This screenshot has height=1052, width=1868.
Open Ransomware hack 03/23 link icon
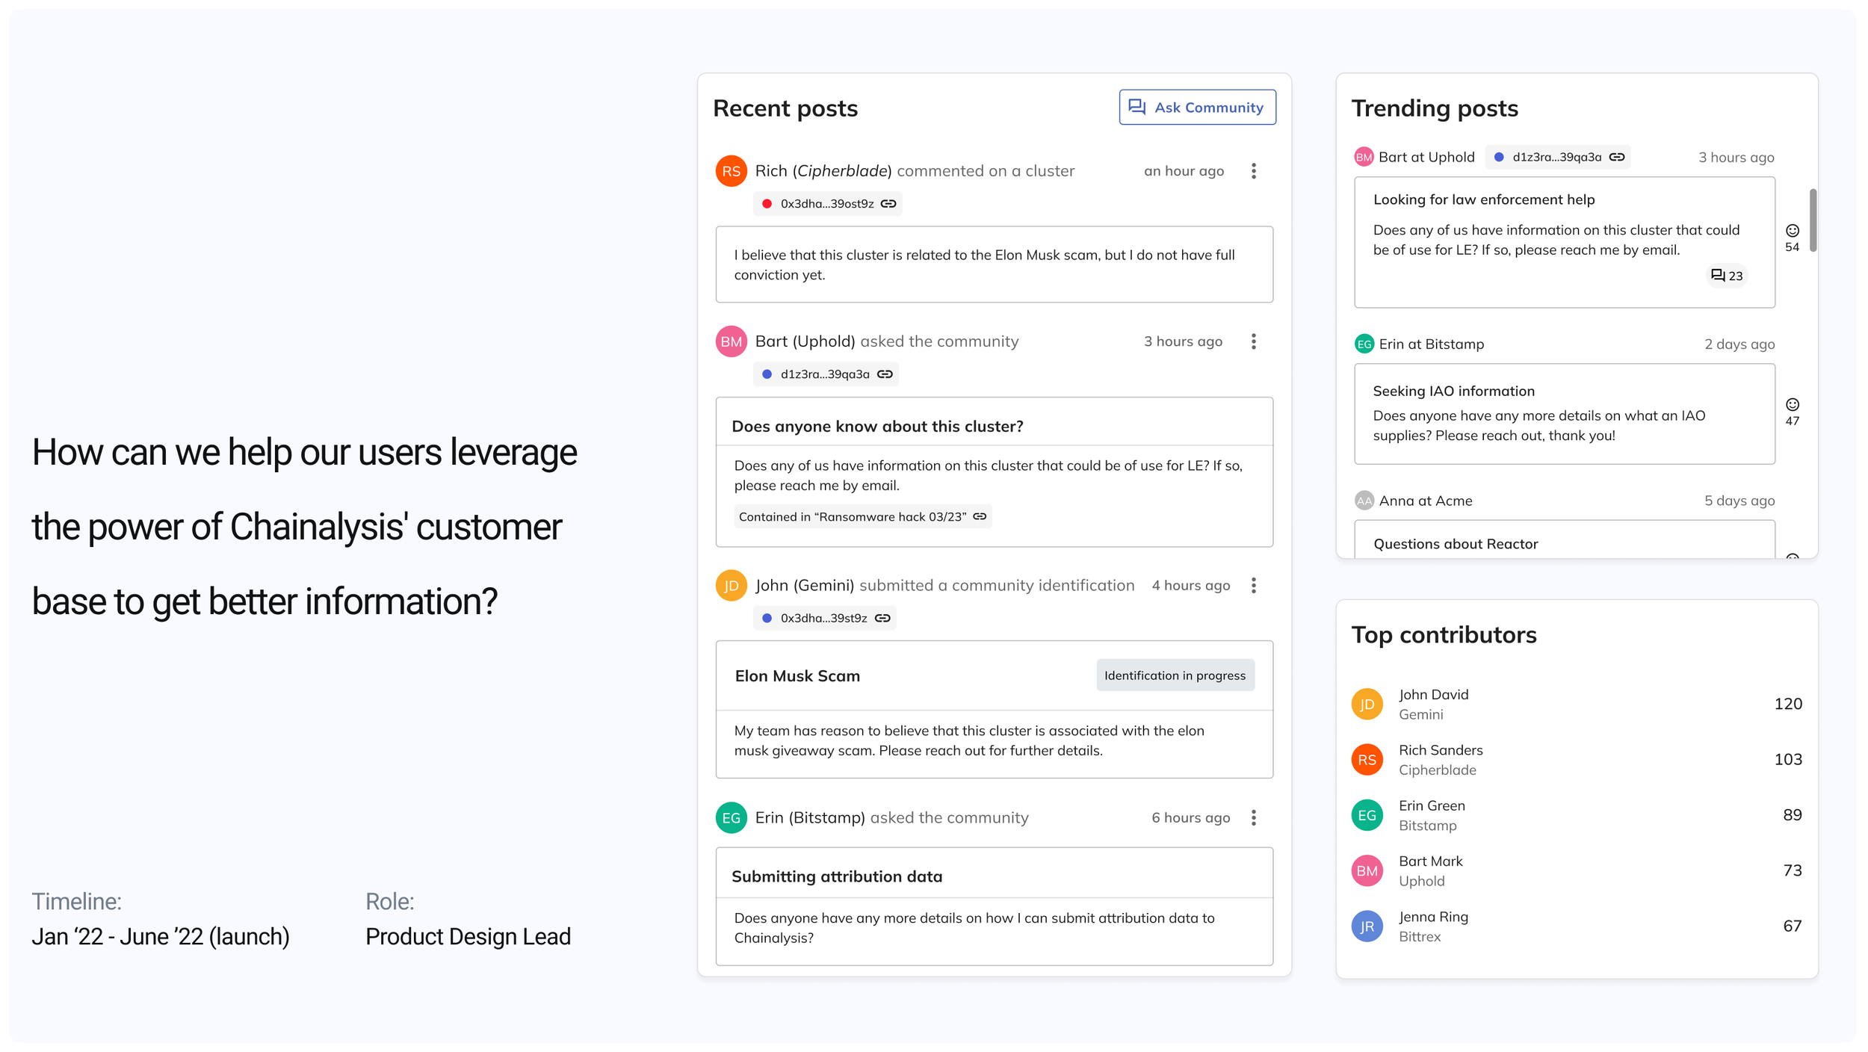(980, 517)
